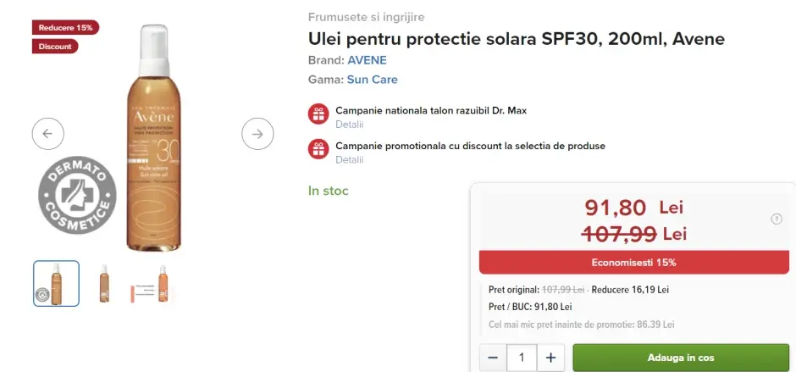Go to previous product image
This screenshot has height=372, width=796.
tap(47, 133)
